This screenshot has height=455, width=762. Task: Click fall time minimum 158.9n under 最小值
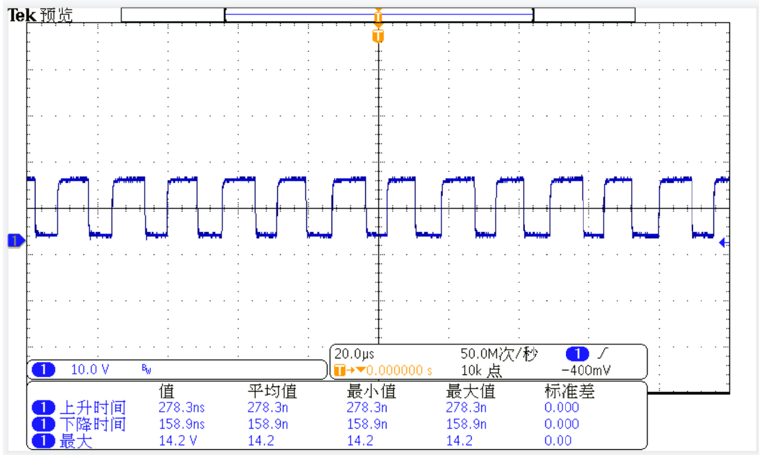[x=367, y=424]
